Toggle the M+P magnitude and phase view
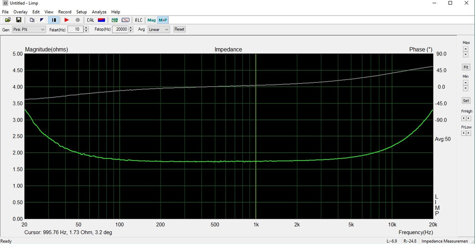This screenshot has height=244, width=475. click(x=163, y=20)
